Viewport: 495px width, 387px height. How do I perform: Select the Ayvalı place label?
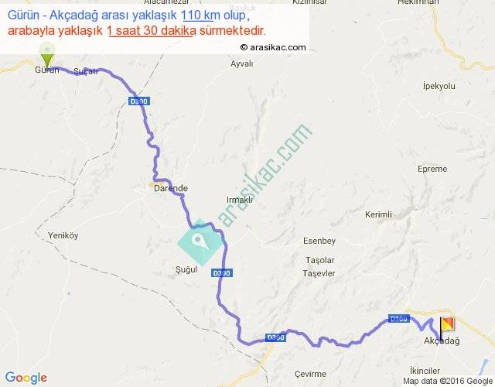(x=242, y=63)
